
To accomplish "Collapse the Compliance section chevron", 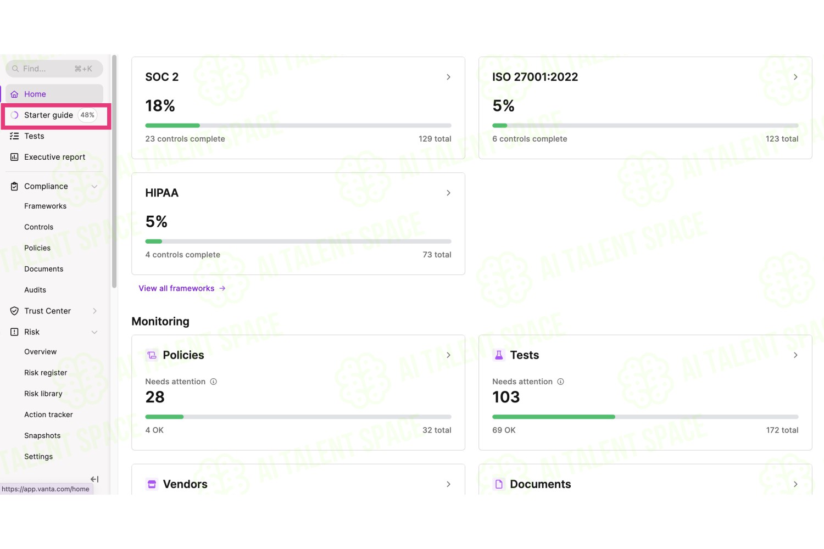I will coord(94,187).
